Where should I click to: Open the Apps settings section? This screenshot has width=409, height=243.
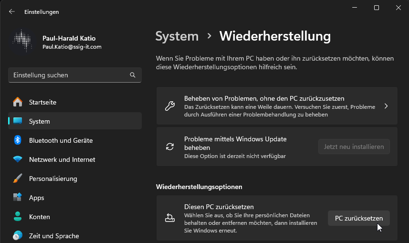(x=75, y=198)
